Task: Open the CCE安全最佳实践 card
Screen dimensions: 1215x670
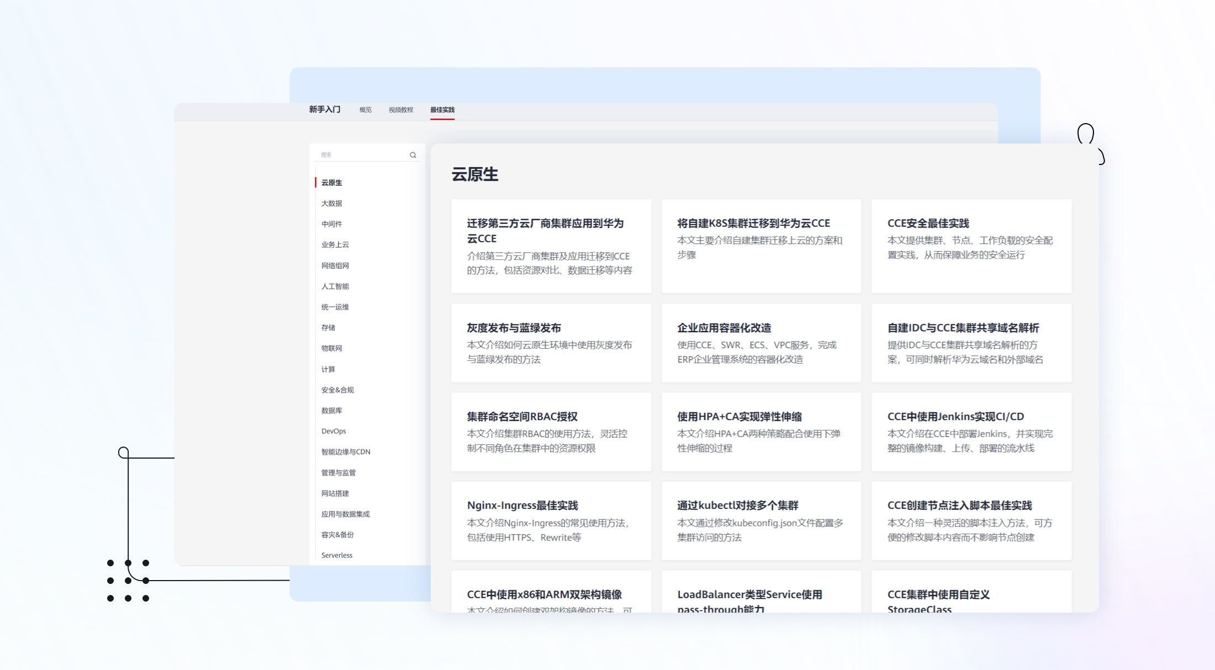Action: [971, 246]
